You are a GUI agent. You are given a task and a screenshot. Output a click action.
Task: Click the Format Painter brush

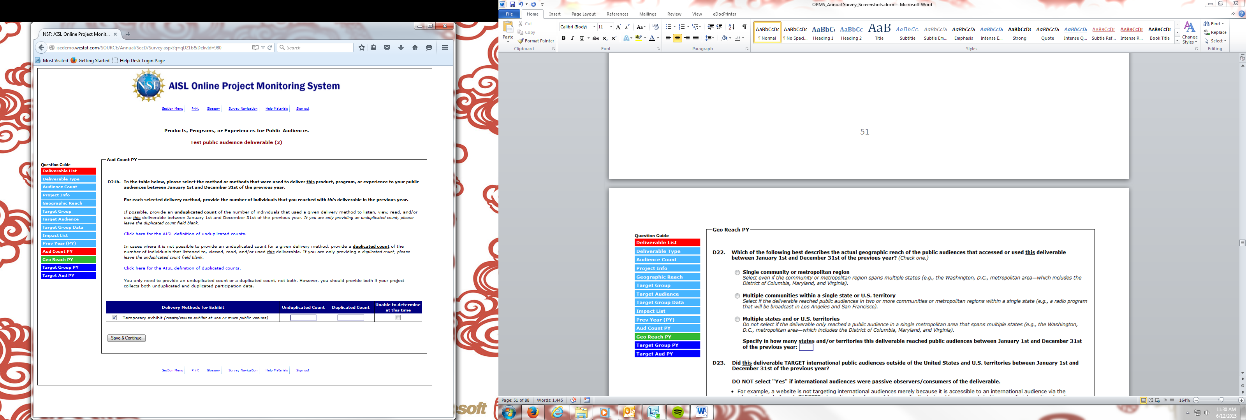point(521,41)
